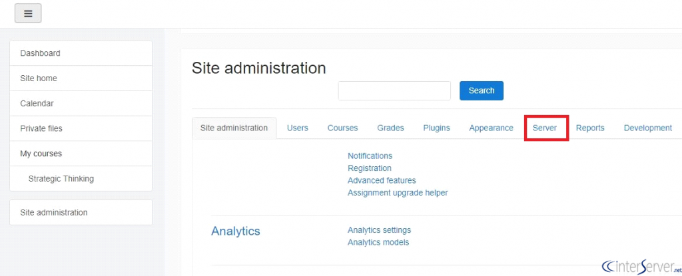Screen dimensions: 682x276
Task: Go to Site home
Action: 81,78
